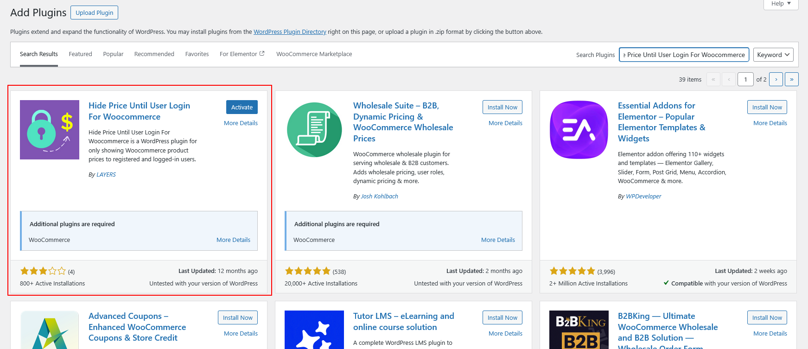
Task: Click the Advanced Coupons plugin icon
Action: pyautogui.click(x=50, y=330)
